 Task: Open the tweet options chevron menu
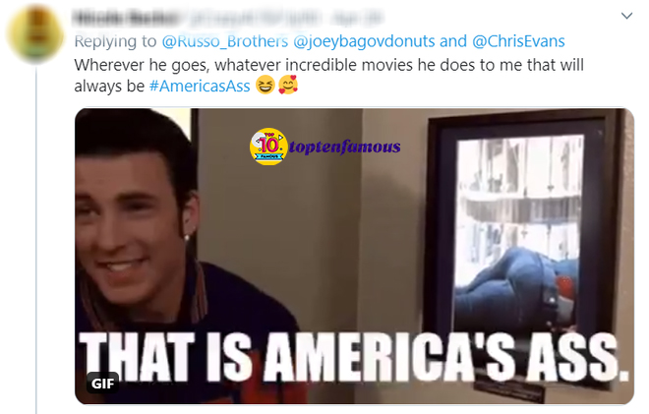tap(626, 16)
